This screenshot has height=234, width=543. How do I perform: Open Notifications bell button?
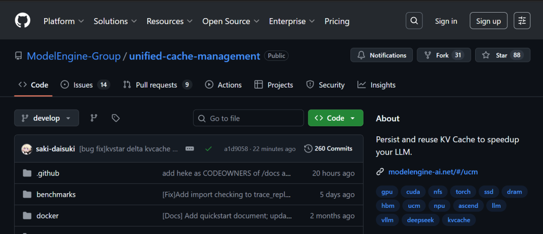pos(382,55)
